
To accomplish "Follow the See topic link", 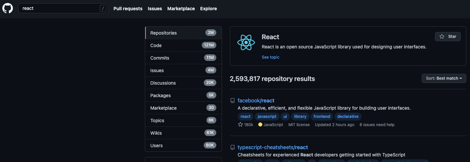I will click(270, 57).
